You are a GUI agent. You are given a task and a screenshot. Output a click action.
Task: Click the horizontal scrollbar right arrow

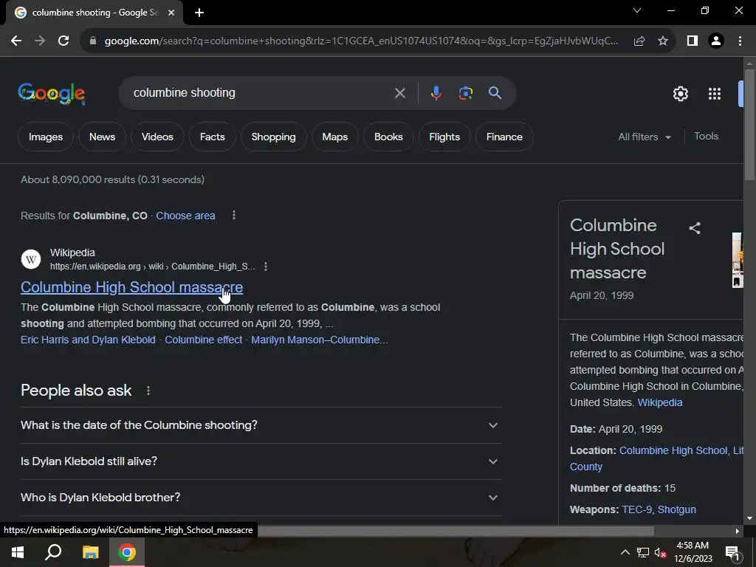[x=738, y=531]
